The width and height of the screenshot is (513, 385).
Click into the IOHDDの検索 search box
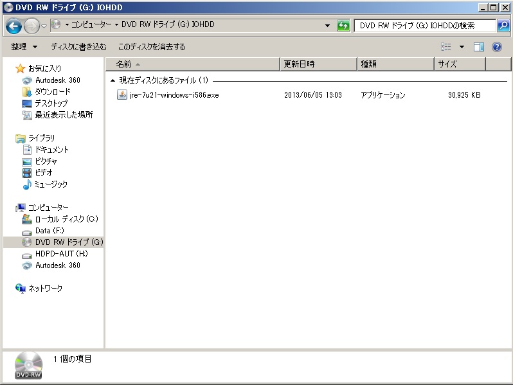pyautogui.click(x=425, y=26)
